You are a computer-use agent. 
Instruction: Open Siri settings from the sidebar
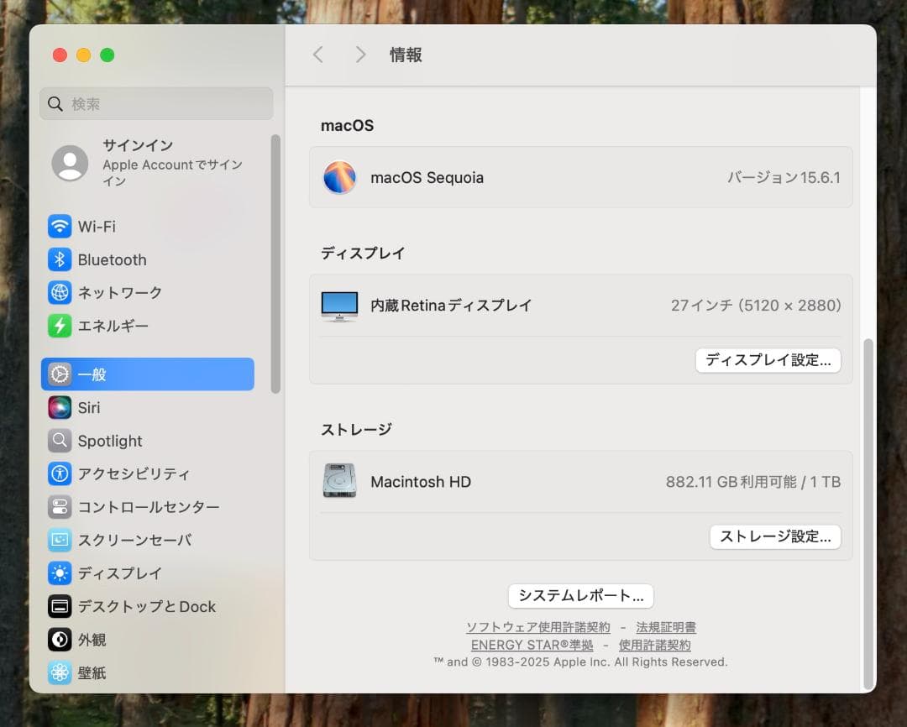pyautogui.click(x=60, y=407)
